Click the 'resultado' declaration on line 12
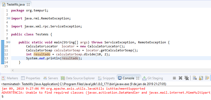This screenshot has height=100, width=211. click(42, 54)
